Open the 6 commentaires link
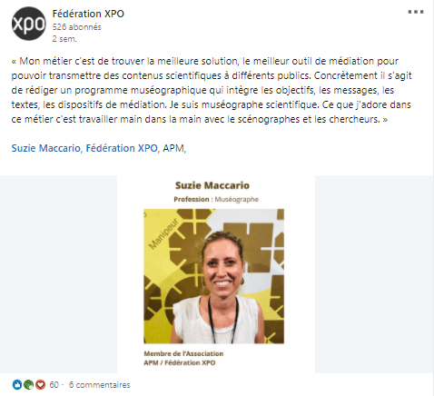The width and height of the screenshot is (434, 396). [99, 384]
